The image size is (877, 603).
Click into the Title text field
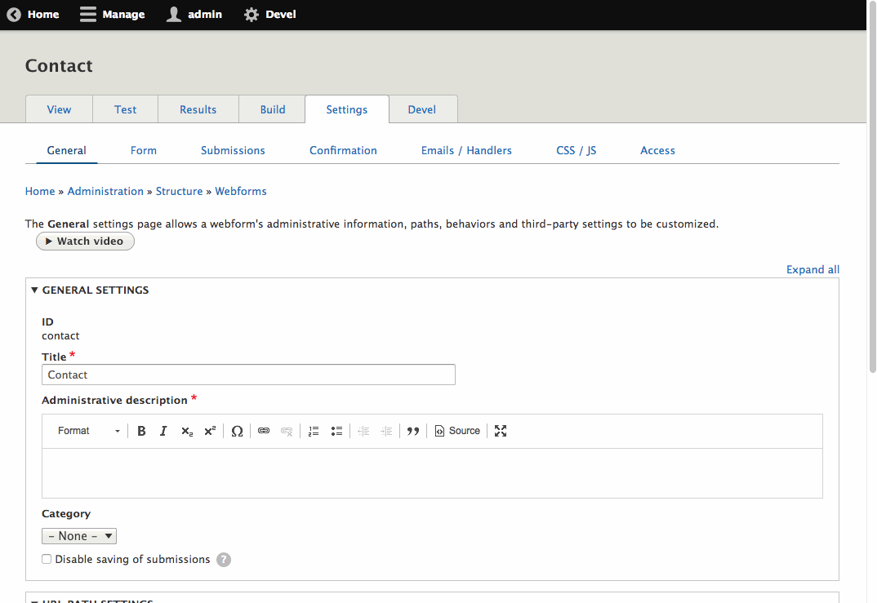coord(249,375)
